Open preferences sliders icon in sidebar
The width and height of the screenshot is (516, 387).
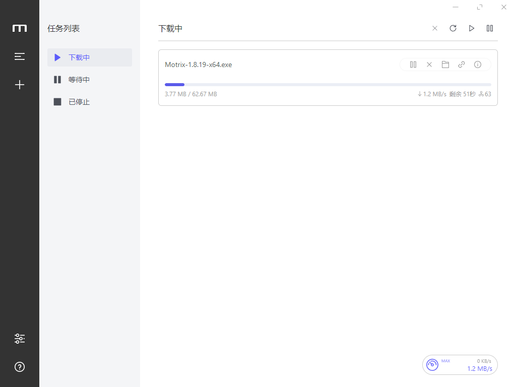click(20, 339)
